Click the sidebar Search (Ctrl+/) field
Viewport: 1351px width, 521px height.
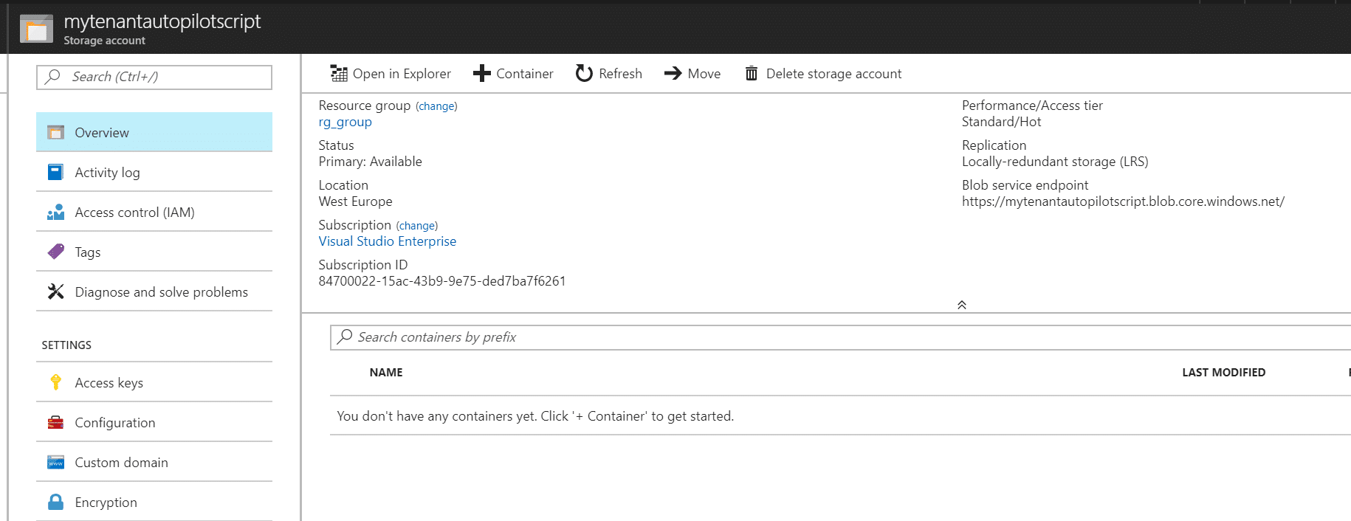(154, 77)
